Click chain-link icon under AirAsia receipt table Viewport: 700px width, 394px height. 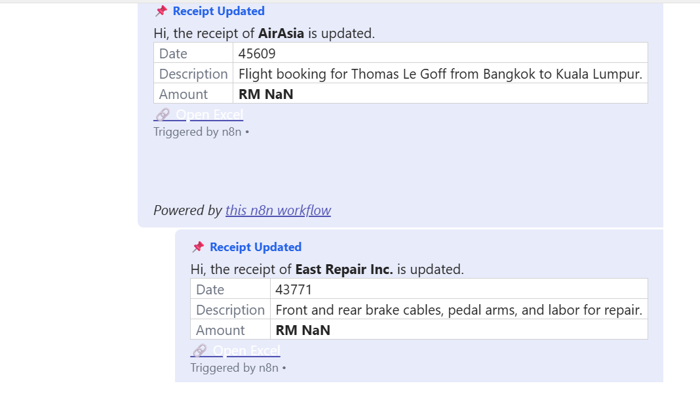pyautogui.click(x=162, y=115)
